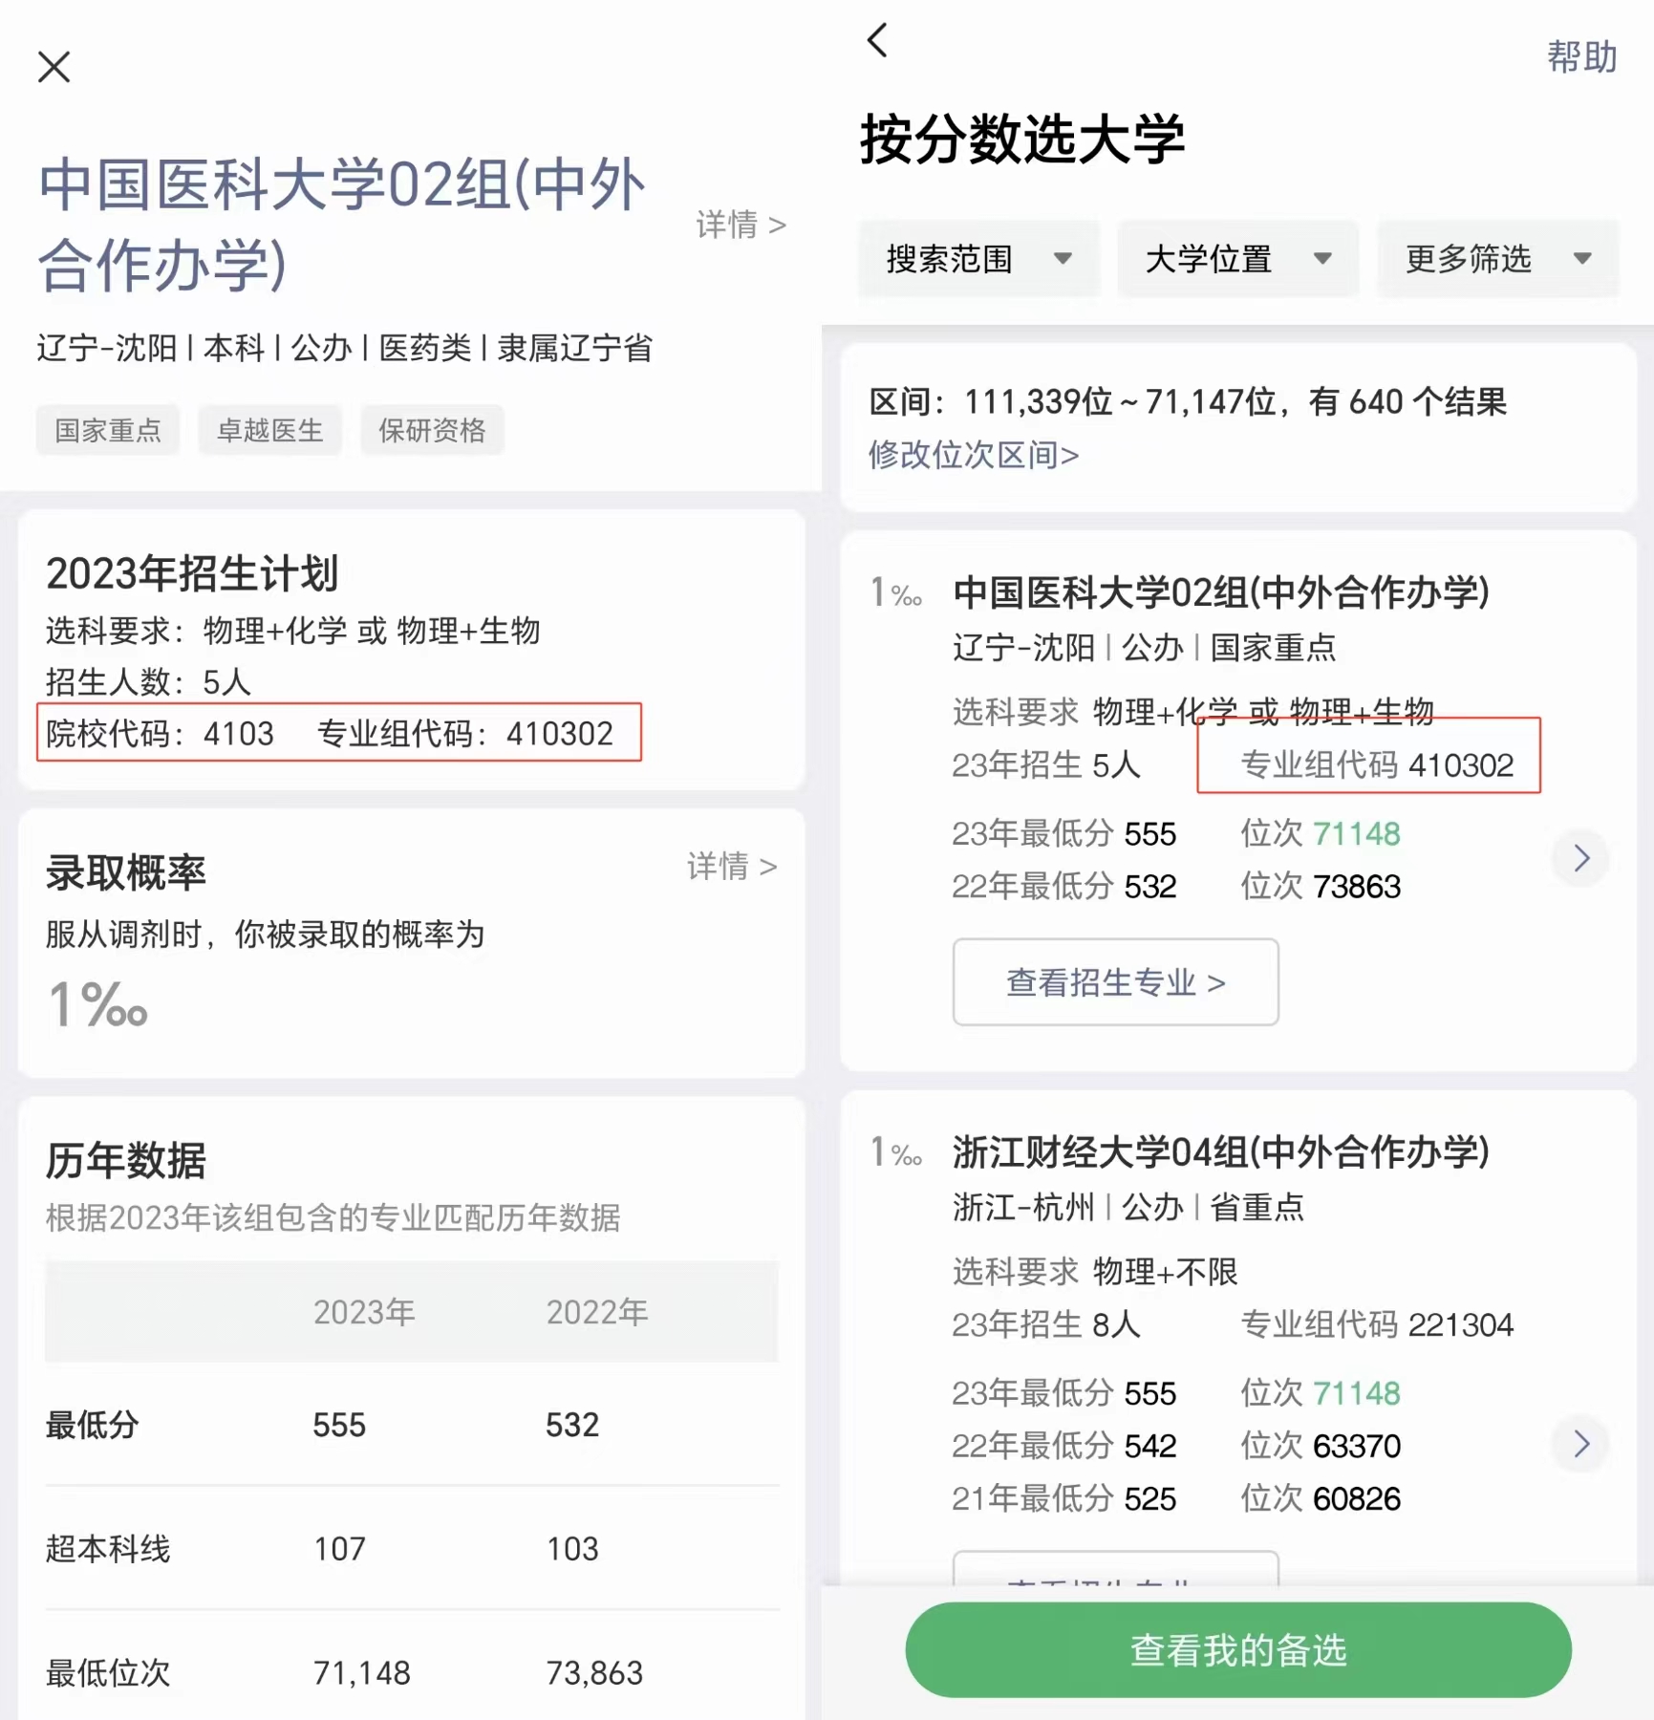This screenshot has height=1720, width=1654.
Task: Open the 帮助 help option
Action: [x=1581, y=57]
